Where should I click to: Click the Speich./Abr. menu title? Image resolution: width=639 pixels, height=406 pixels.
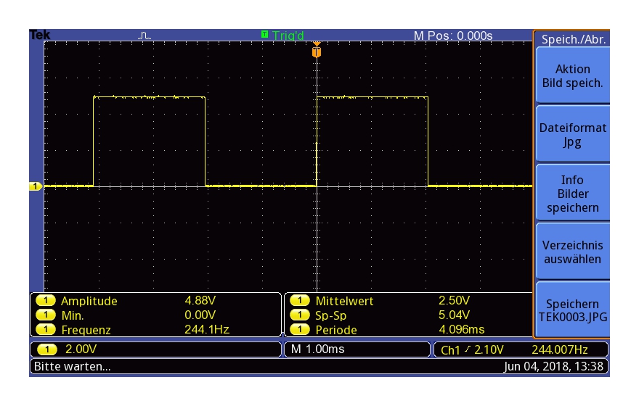[572, 40]
